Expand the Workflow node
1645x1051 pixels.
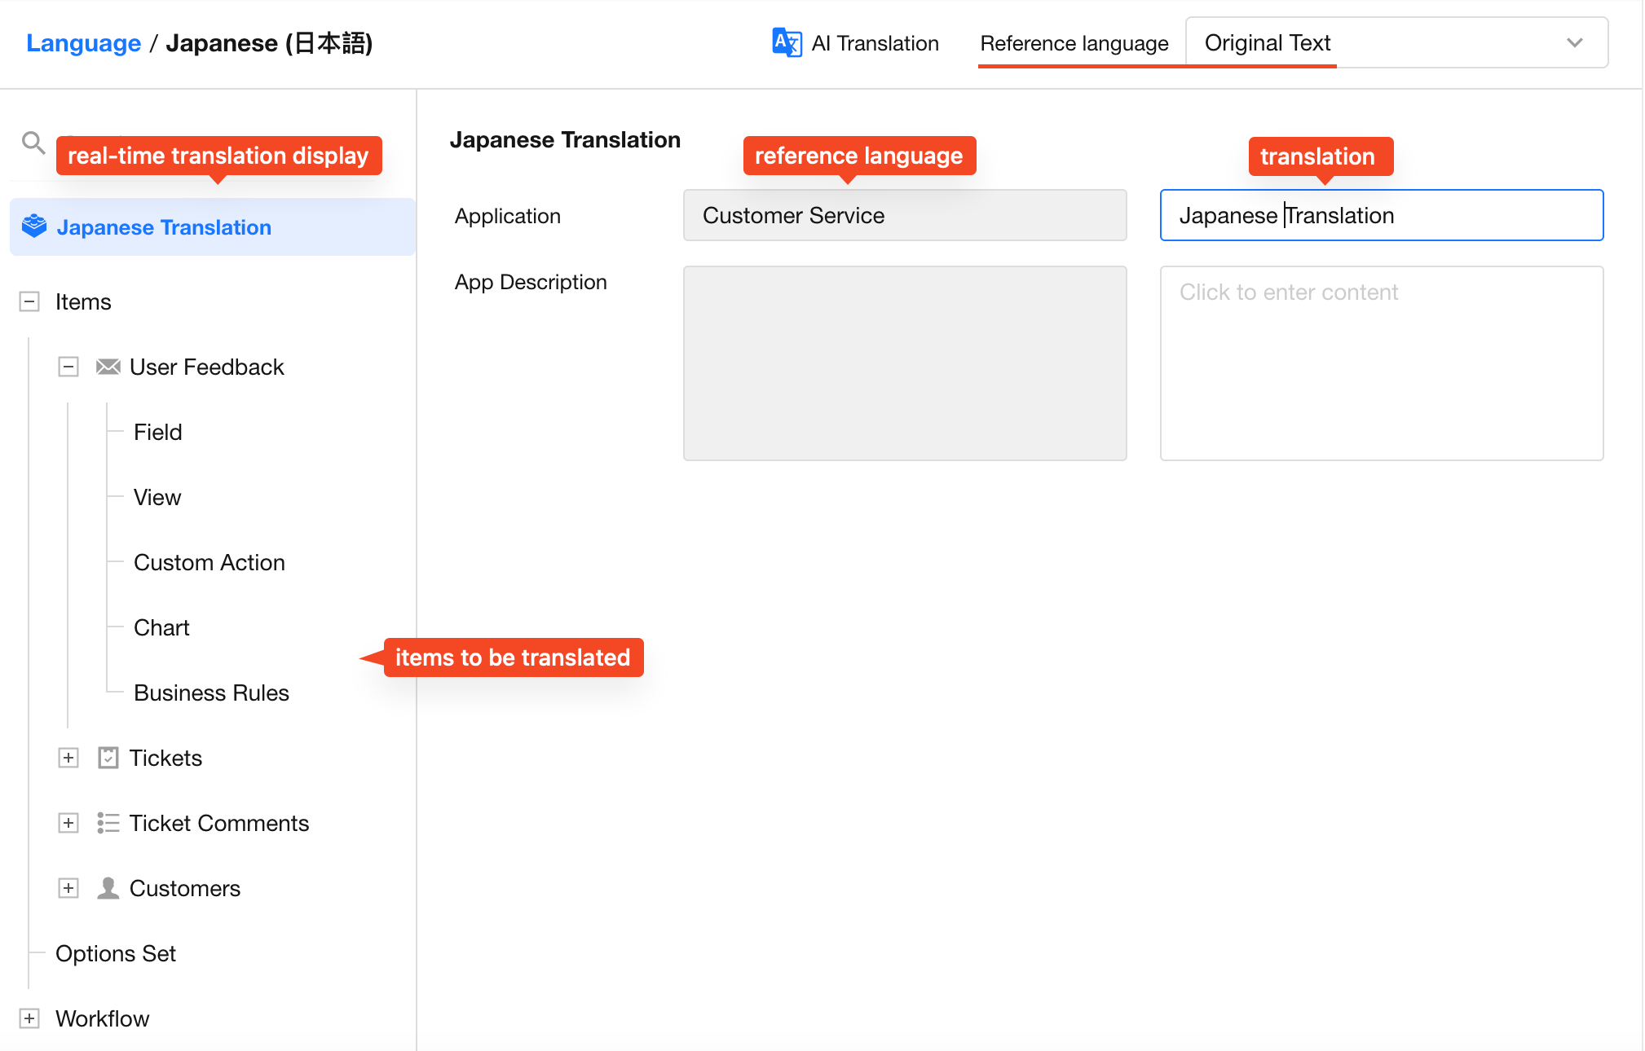click(x=29, y=1018)
